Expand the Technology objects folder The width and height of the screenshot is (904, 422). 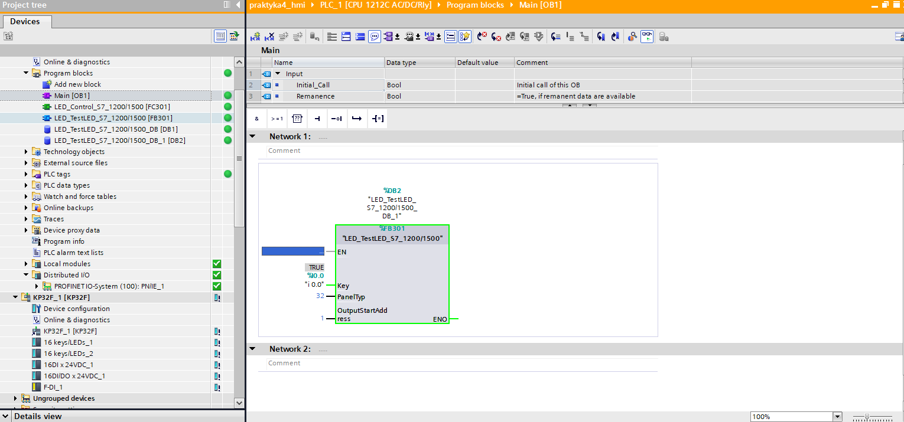pyautogui.click(x=26, y=152)
